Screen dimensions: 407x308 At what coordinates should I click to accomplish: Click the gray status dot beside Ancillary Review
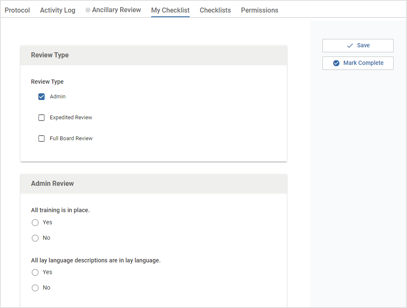coord(88,10)
